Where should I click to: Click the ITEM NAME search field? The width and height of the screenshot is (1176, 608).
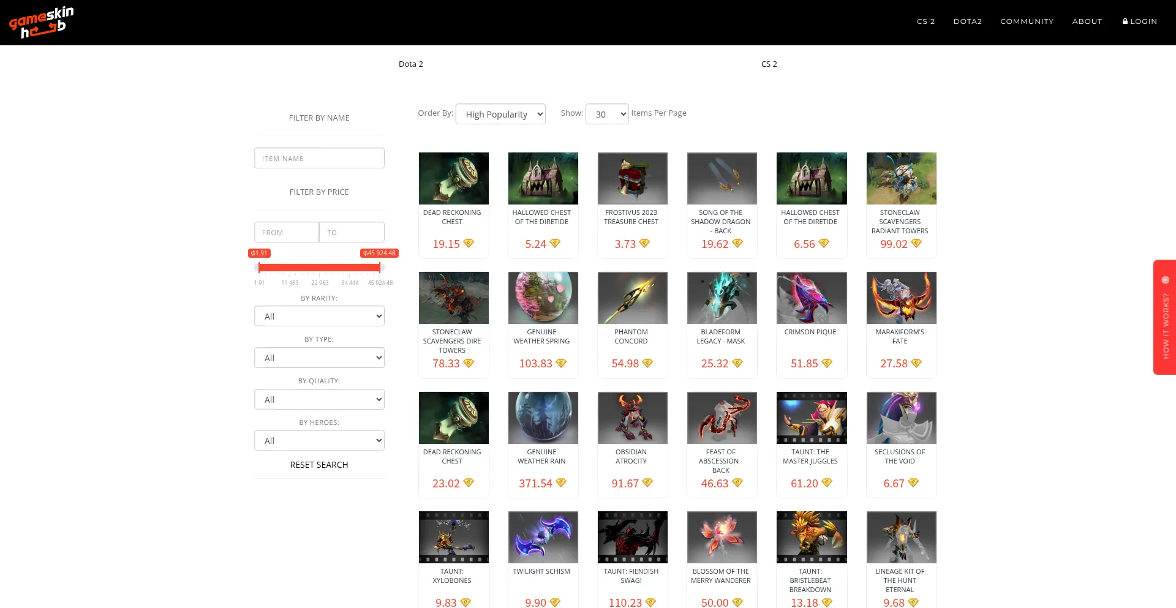[319, 158]
